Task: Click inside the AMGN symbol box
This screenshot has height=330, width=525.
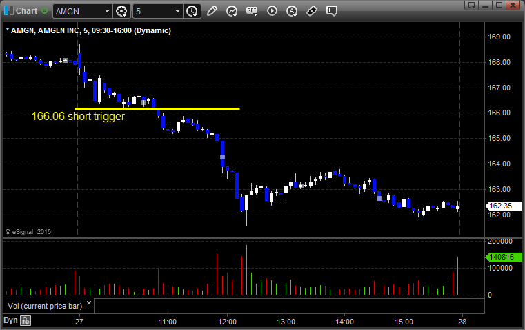Action: (x=78, y=11)
